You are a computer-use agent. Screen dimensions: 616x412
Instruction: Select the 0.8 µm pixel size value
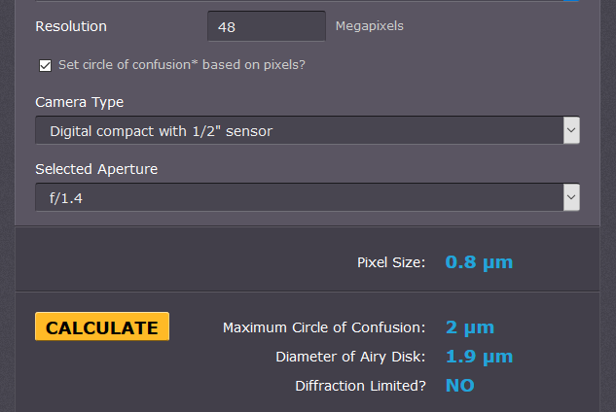479,262
